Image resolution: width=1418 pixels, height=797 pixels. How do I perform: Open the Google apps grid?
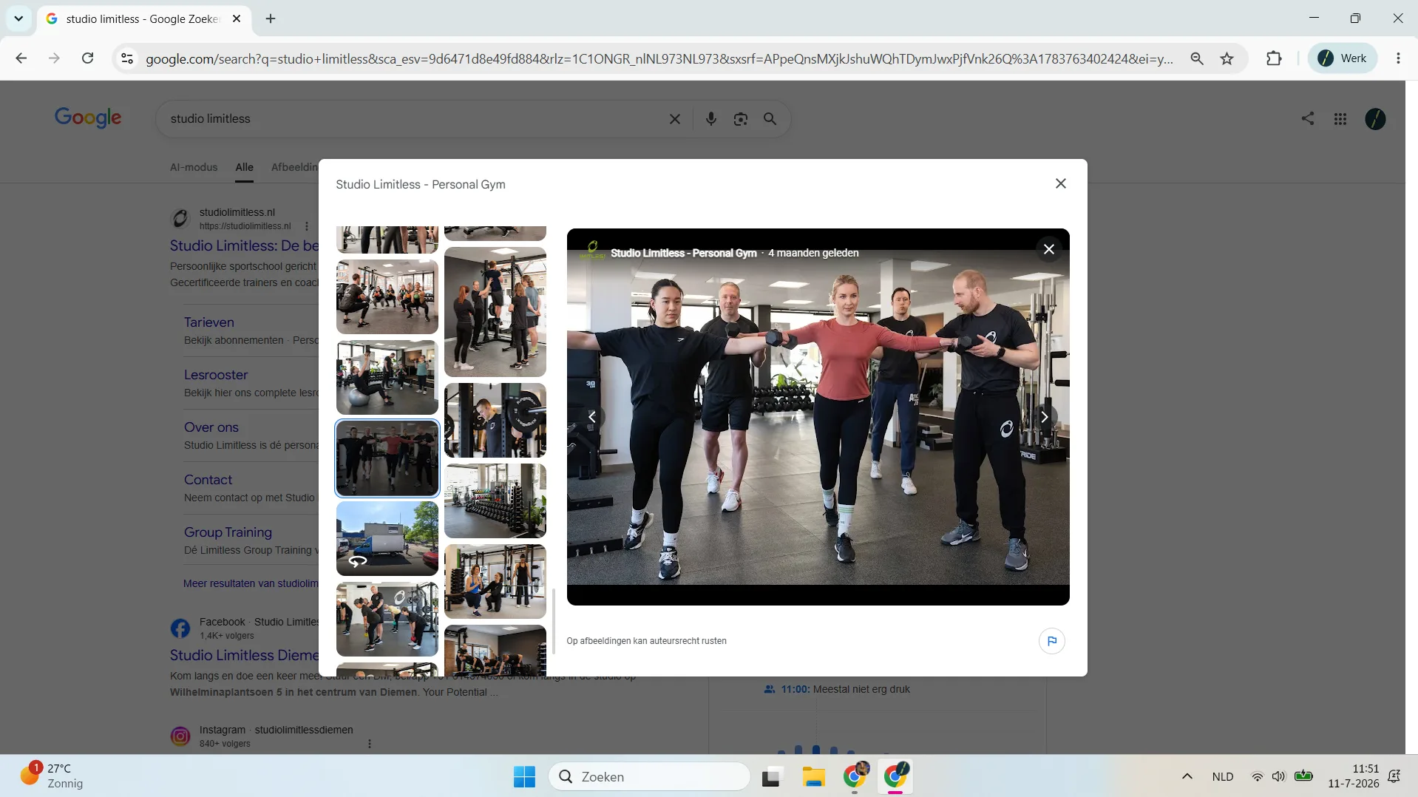[x=1340, y=119]
